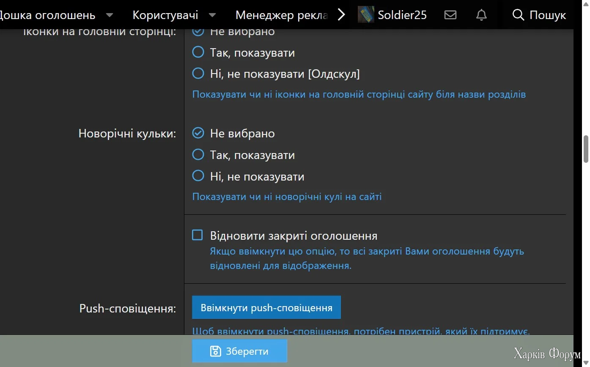Click "Ввімкнути push-сповіщення" button
The image size is (590, 367).
point(266,307)
